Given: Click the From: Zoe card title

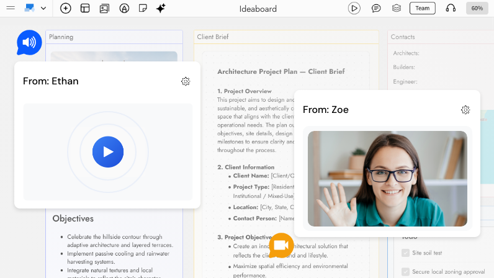Looking at the screenshot, I should [326, 109].
